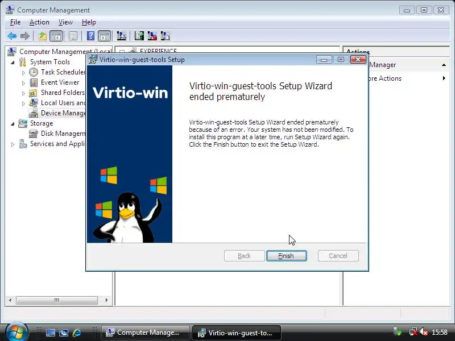The image size is (455, 341).
Task: Click the Up One Level folder icon
Action: [43, 36]
